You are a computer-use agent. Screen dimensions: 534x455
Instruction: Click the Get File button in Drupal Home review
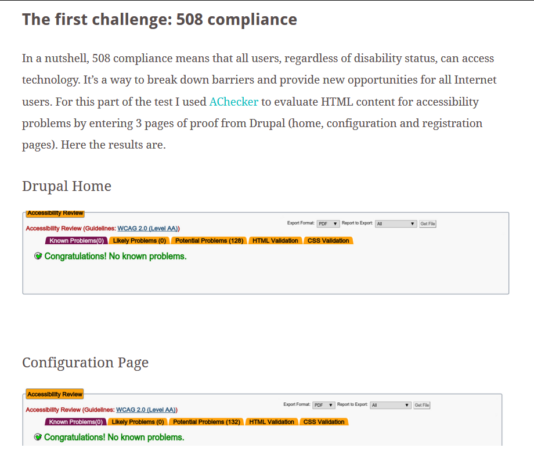427,224
